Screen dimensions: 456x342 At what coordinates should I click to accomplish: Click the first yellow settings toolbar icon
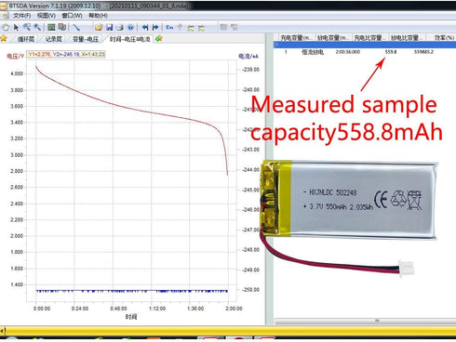click(191, 28)
